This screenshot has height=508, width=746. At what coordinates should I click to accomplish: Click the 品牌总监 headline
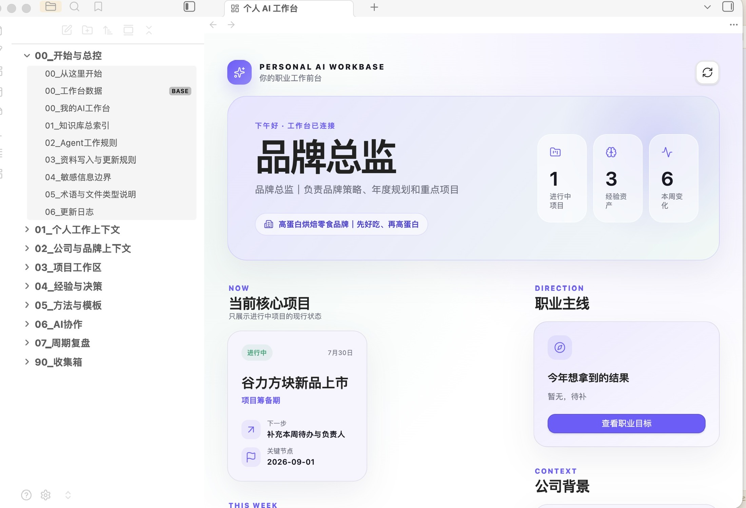tap(326, 157)
